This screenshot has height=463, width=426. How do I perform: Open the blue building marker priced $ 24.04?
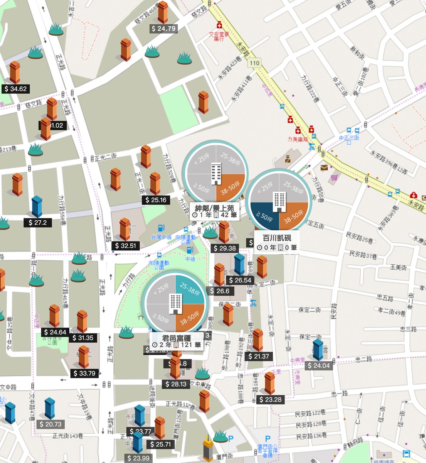(318, 350)
